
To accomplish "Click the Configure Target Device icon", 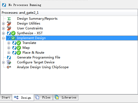I will [x=9, y=62].
